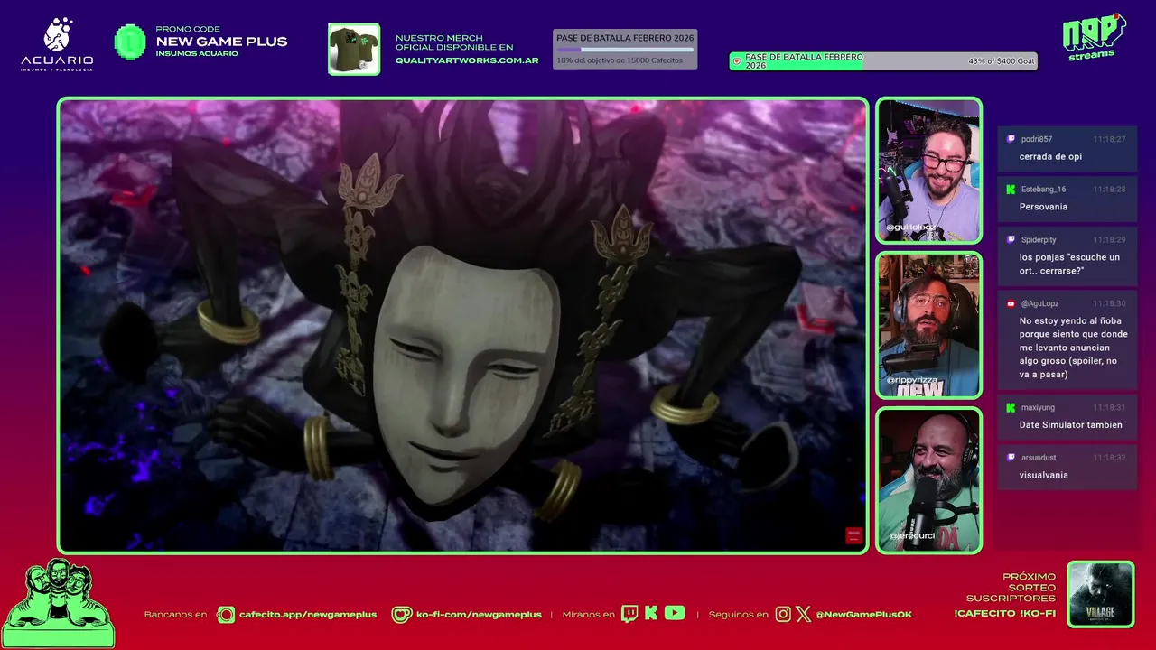This screenshot has width=1156, height=650.
Task: Click the chat message 'Persovania'
Action: pos(1043,207)
